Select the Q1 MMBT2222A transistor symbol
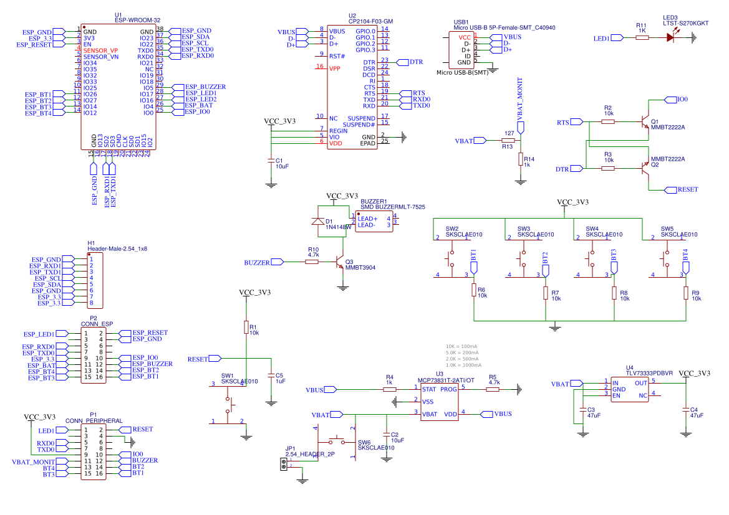 click(x=645, y=121)
